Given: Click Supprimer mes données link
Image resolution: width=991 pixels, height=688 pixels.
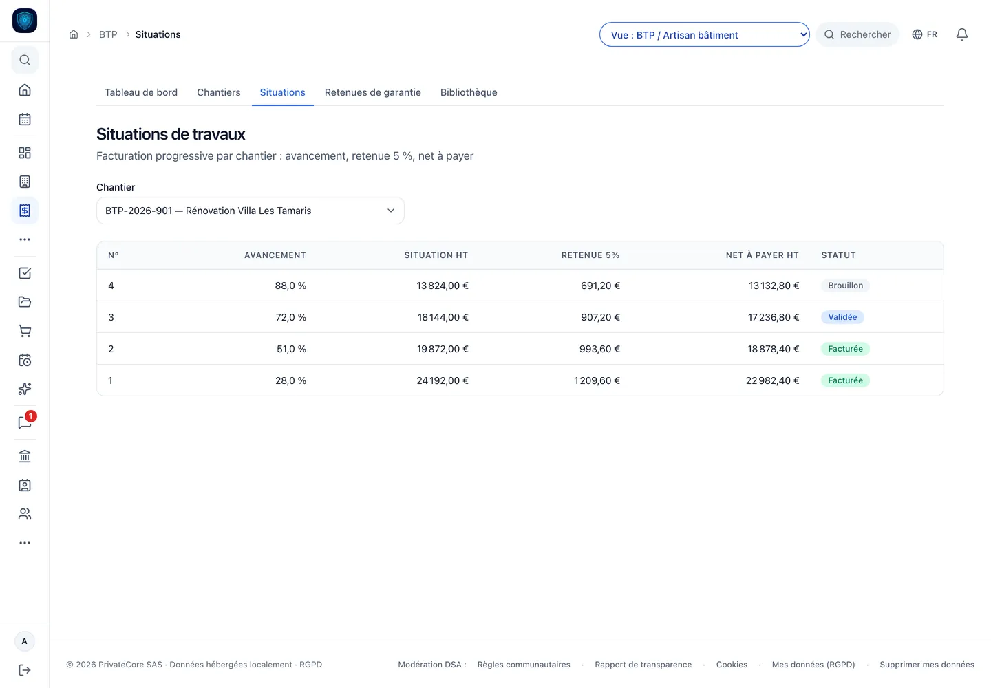Looking at the screenshot, I should [x=927, y=665].
